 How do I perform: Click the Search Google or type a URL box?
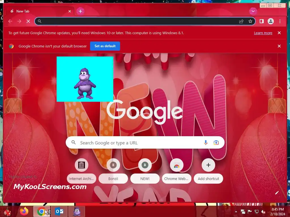(145, 142)
